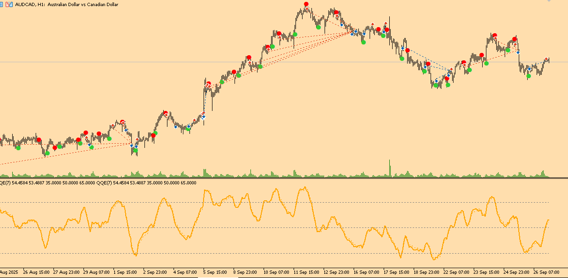Click the chart list icon at top left
The width and height of the screenshot is (568, 278).
pyautogui.click(x=2, y=4)
